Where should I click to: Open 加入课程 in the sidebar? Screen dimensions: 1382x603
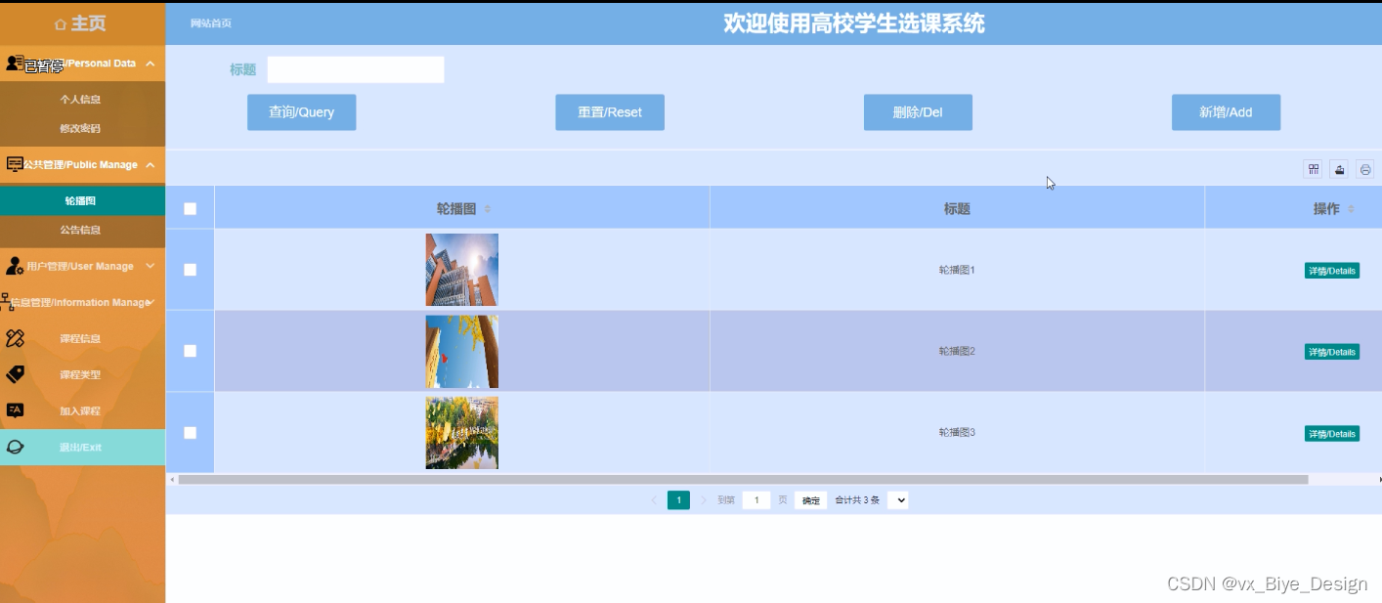[x=80, y=410]
